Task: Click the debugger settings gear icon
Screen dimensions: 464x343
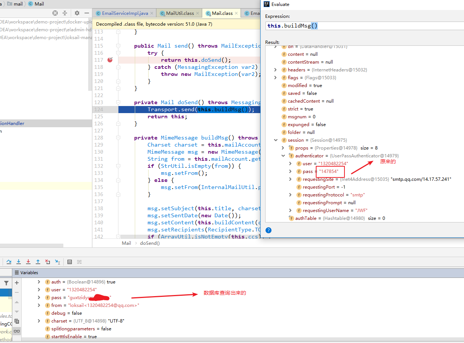Action: (77, 13)
